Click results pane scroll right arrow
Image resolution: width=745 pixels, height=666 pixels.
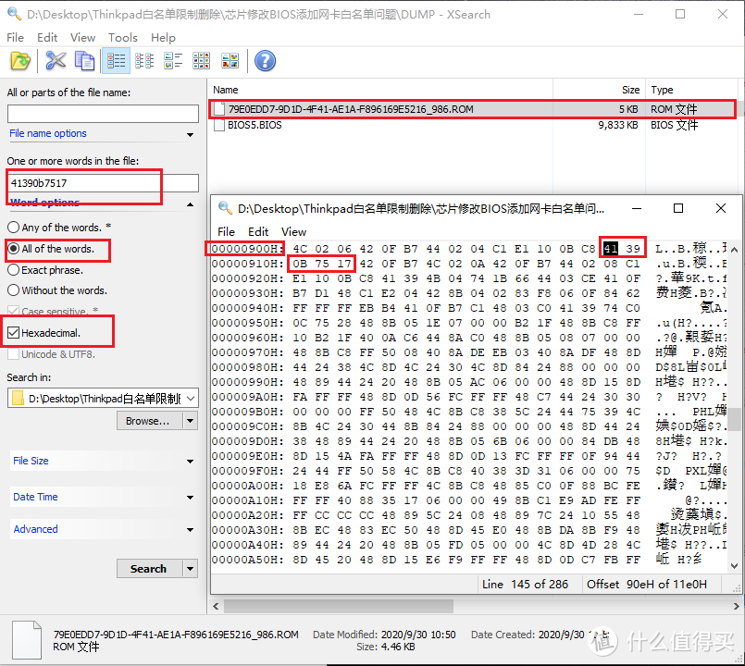click(736, 606)
